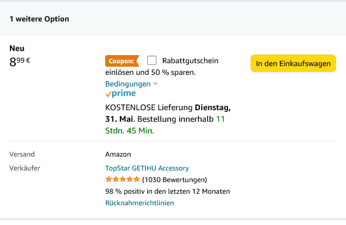Expand the Bedingungen terms link
Image resolution: width=346 pixels, height=225 pixels.
pos(128,84)
